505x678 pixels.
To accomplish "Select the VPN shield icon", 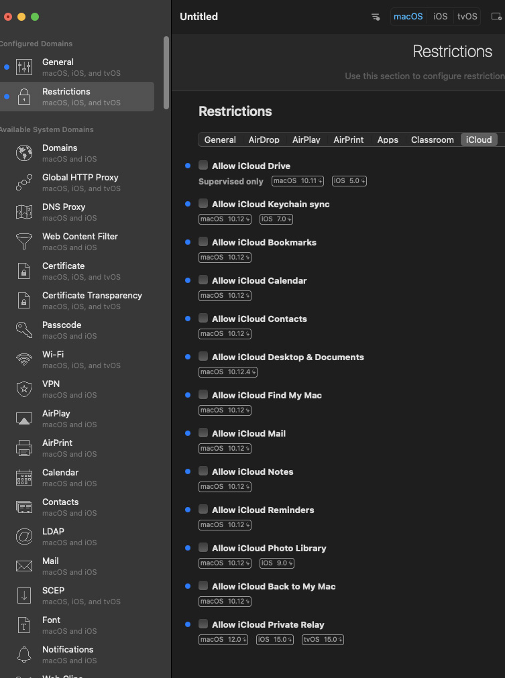I will (x=24, y=389).
